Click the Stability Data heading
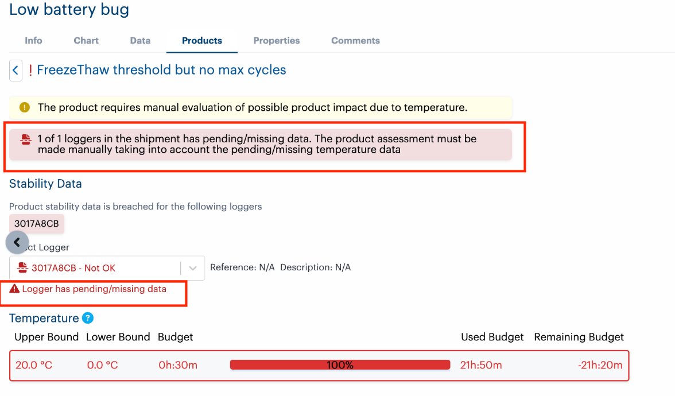675x396 pixels. (46, 184)
